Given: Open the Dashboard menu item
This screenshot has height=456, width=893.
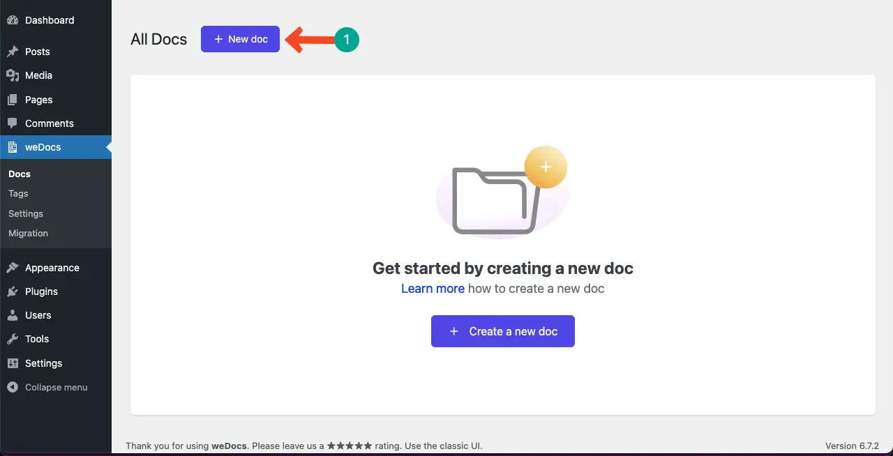Looking at the screenshot, I should [56, 20].
